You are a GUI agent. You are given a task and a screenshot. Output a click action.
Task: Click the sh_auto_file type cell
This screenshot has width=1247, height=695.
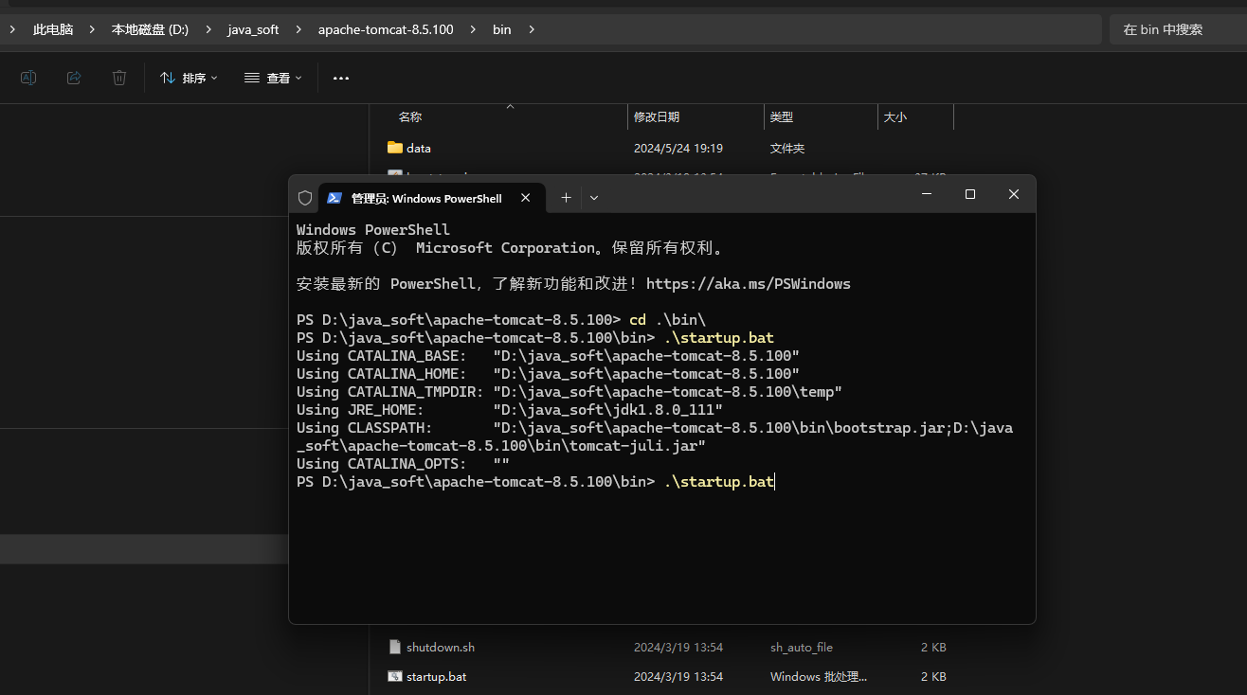point(802,648)
